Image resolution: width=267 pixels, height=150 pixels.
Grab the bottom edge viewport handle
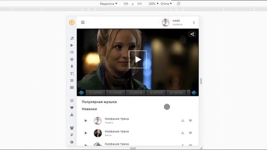point(133,148)
